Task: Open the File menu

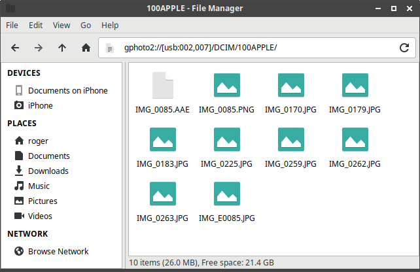Action: 12,25
